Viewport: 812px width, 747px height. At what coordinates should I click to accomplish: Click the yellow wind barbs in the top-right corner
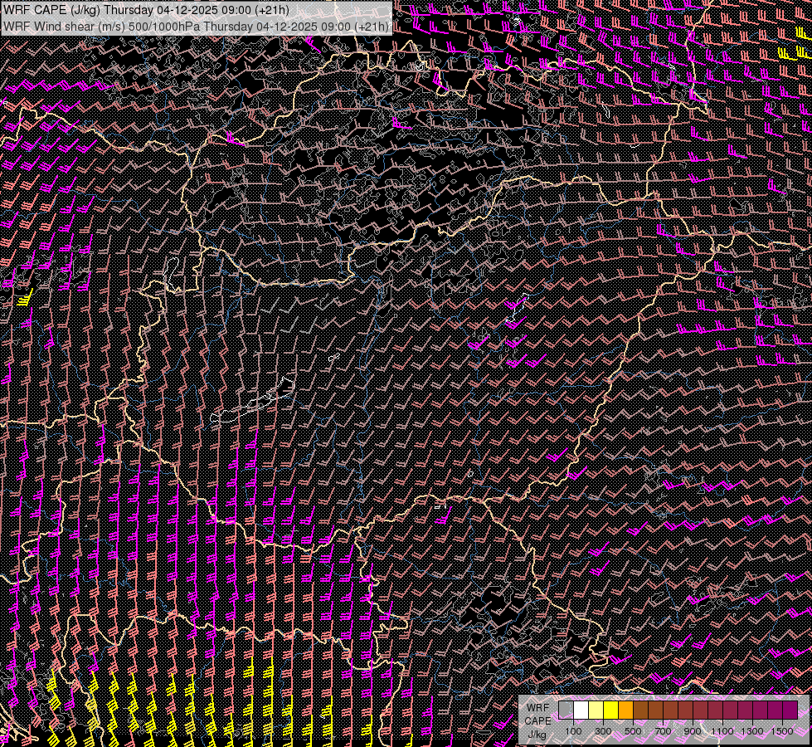point(785,55)
